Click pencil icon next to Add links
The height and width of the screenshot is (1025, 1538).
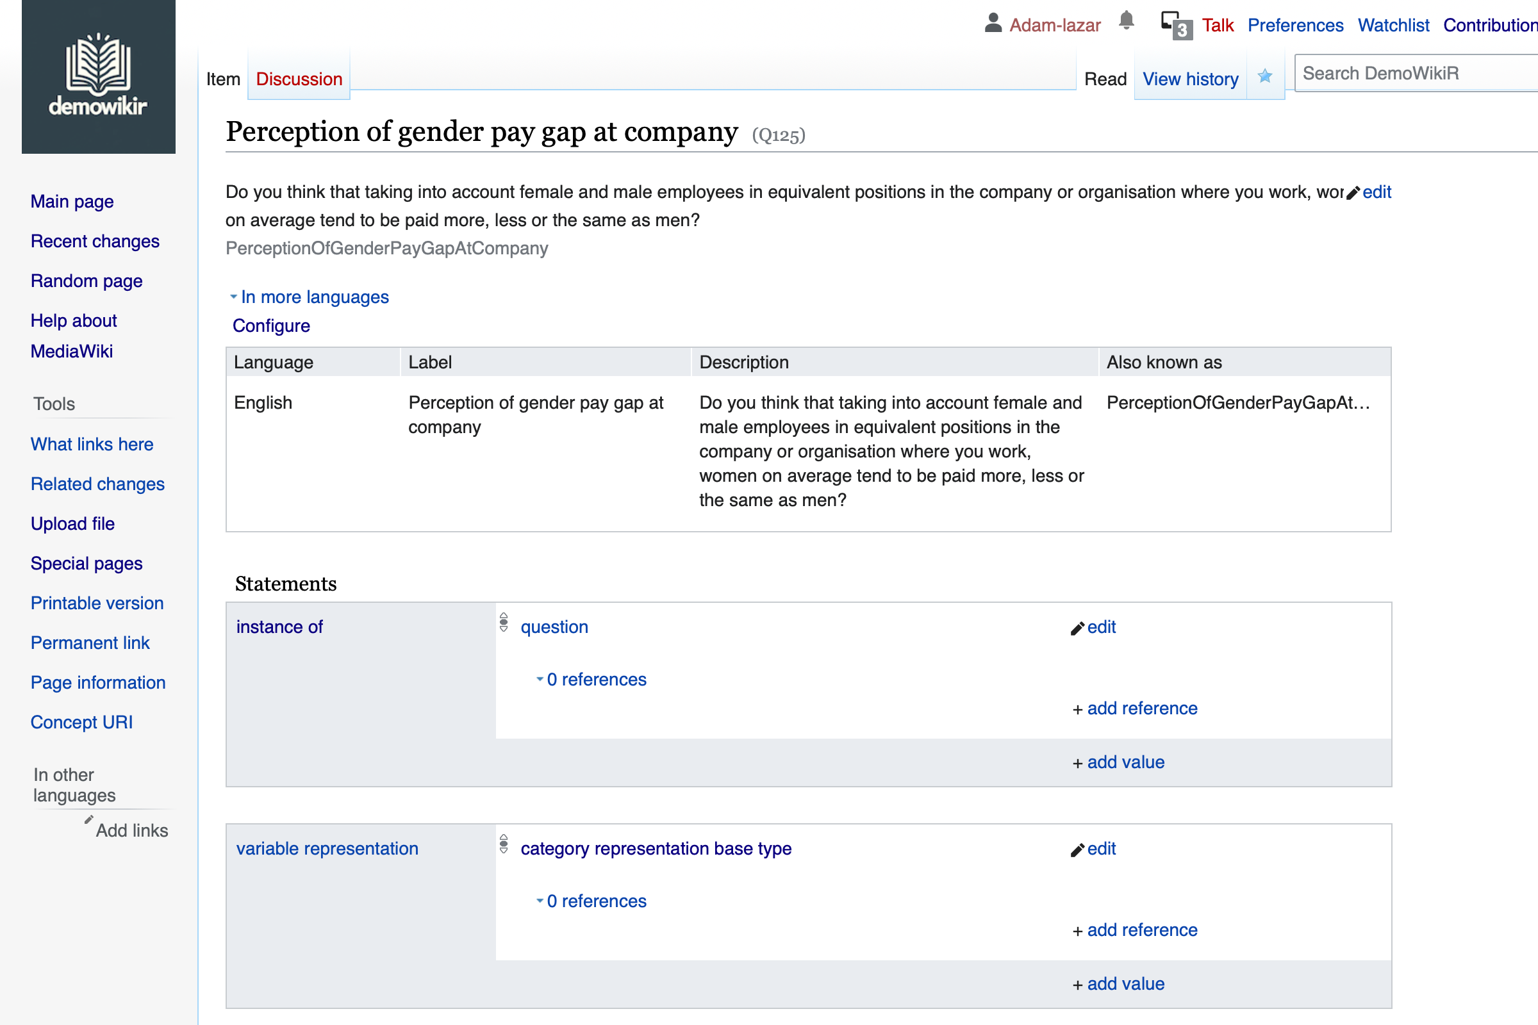pos(89,820)
